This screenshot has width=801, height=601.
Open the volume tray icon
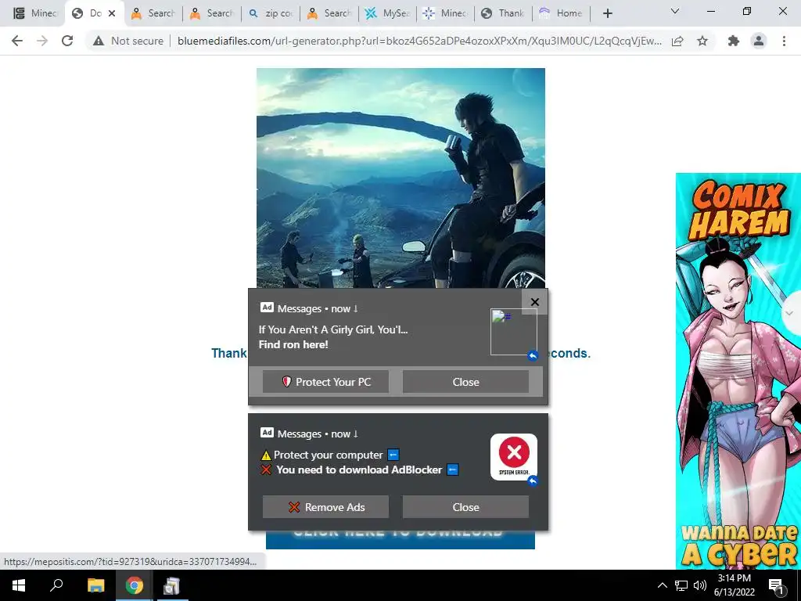(x=699, y=585)
